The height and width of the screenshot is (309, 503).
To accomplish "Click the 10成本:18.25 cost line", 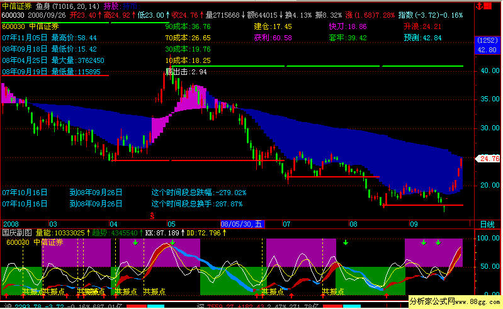I will 188,60.
